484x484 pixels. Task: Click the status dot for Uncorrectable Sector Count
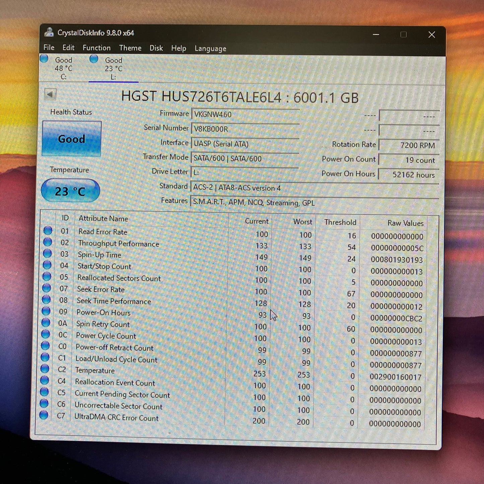pos(44,403)
